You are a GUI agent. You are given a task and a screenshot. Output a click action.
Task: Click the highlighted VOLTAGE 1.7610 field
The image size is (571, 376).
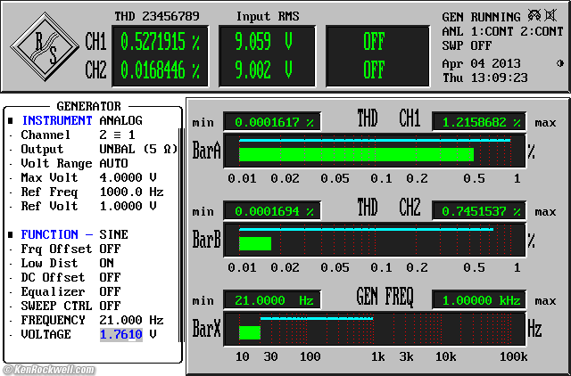120,334
